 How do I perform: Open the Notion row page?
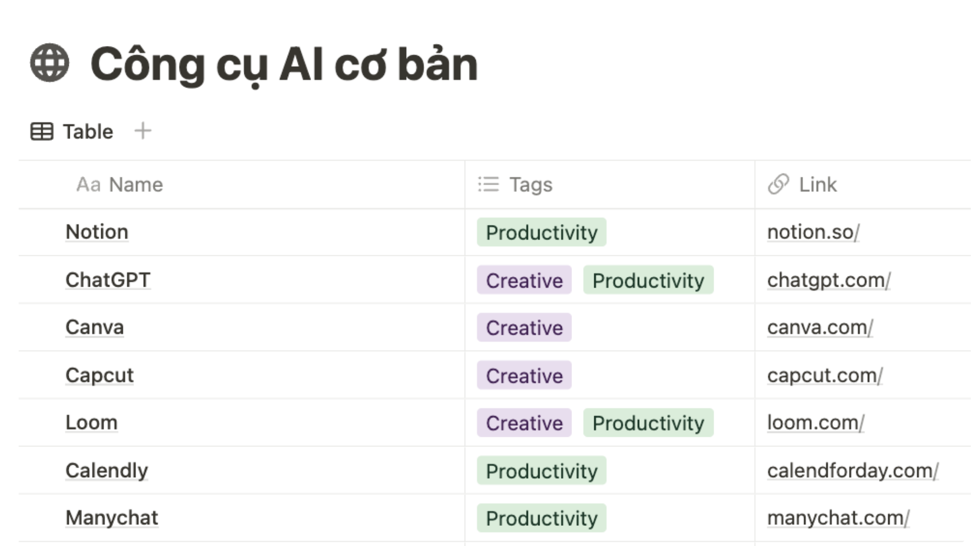point(97,232)
